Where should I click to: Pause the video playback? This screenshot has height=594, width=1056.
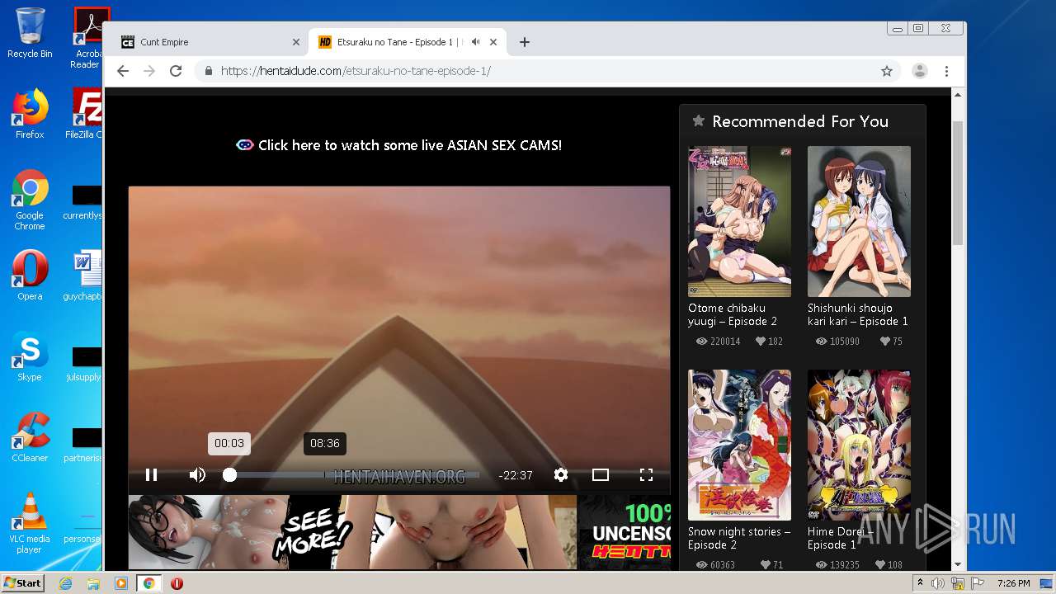pos(151,474)
